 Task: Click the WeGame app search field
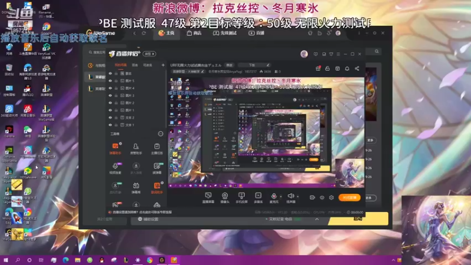(x=97, y=52)
